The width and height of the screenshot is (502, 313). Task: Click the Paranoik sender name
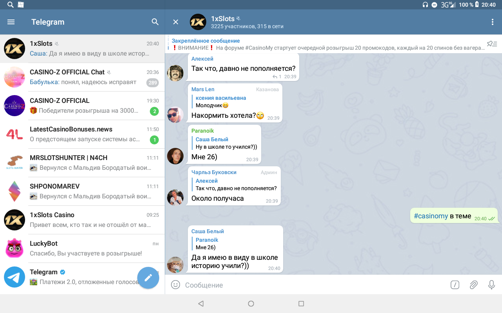coord(202,131)
